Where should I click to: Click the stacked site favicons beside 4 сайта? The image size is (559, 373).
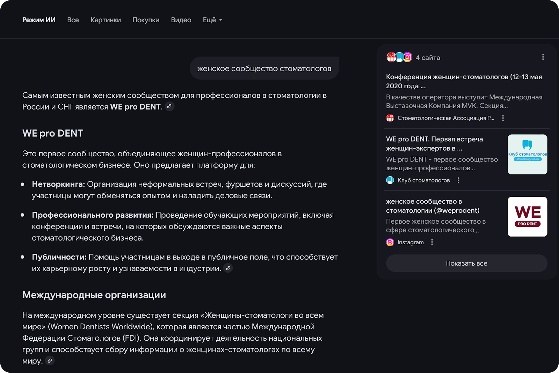coord(399,57)
